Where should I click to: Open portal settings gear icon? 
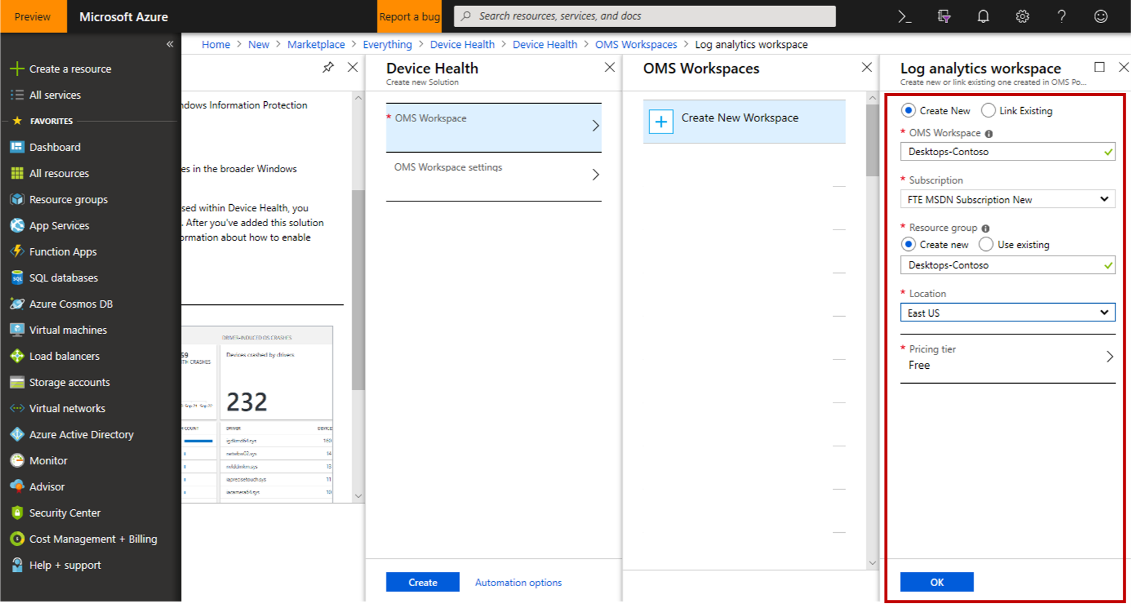pos(1022,17)
